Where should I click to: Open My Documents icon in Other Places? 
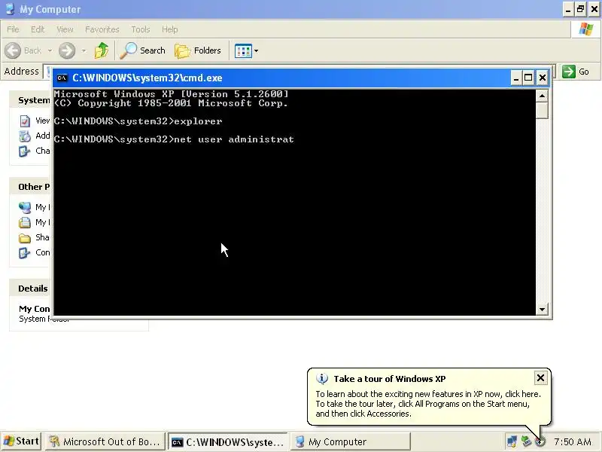(x=25, y=222)
